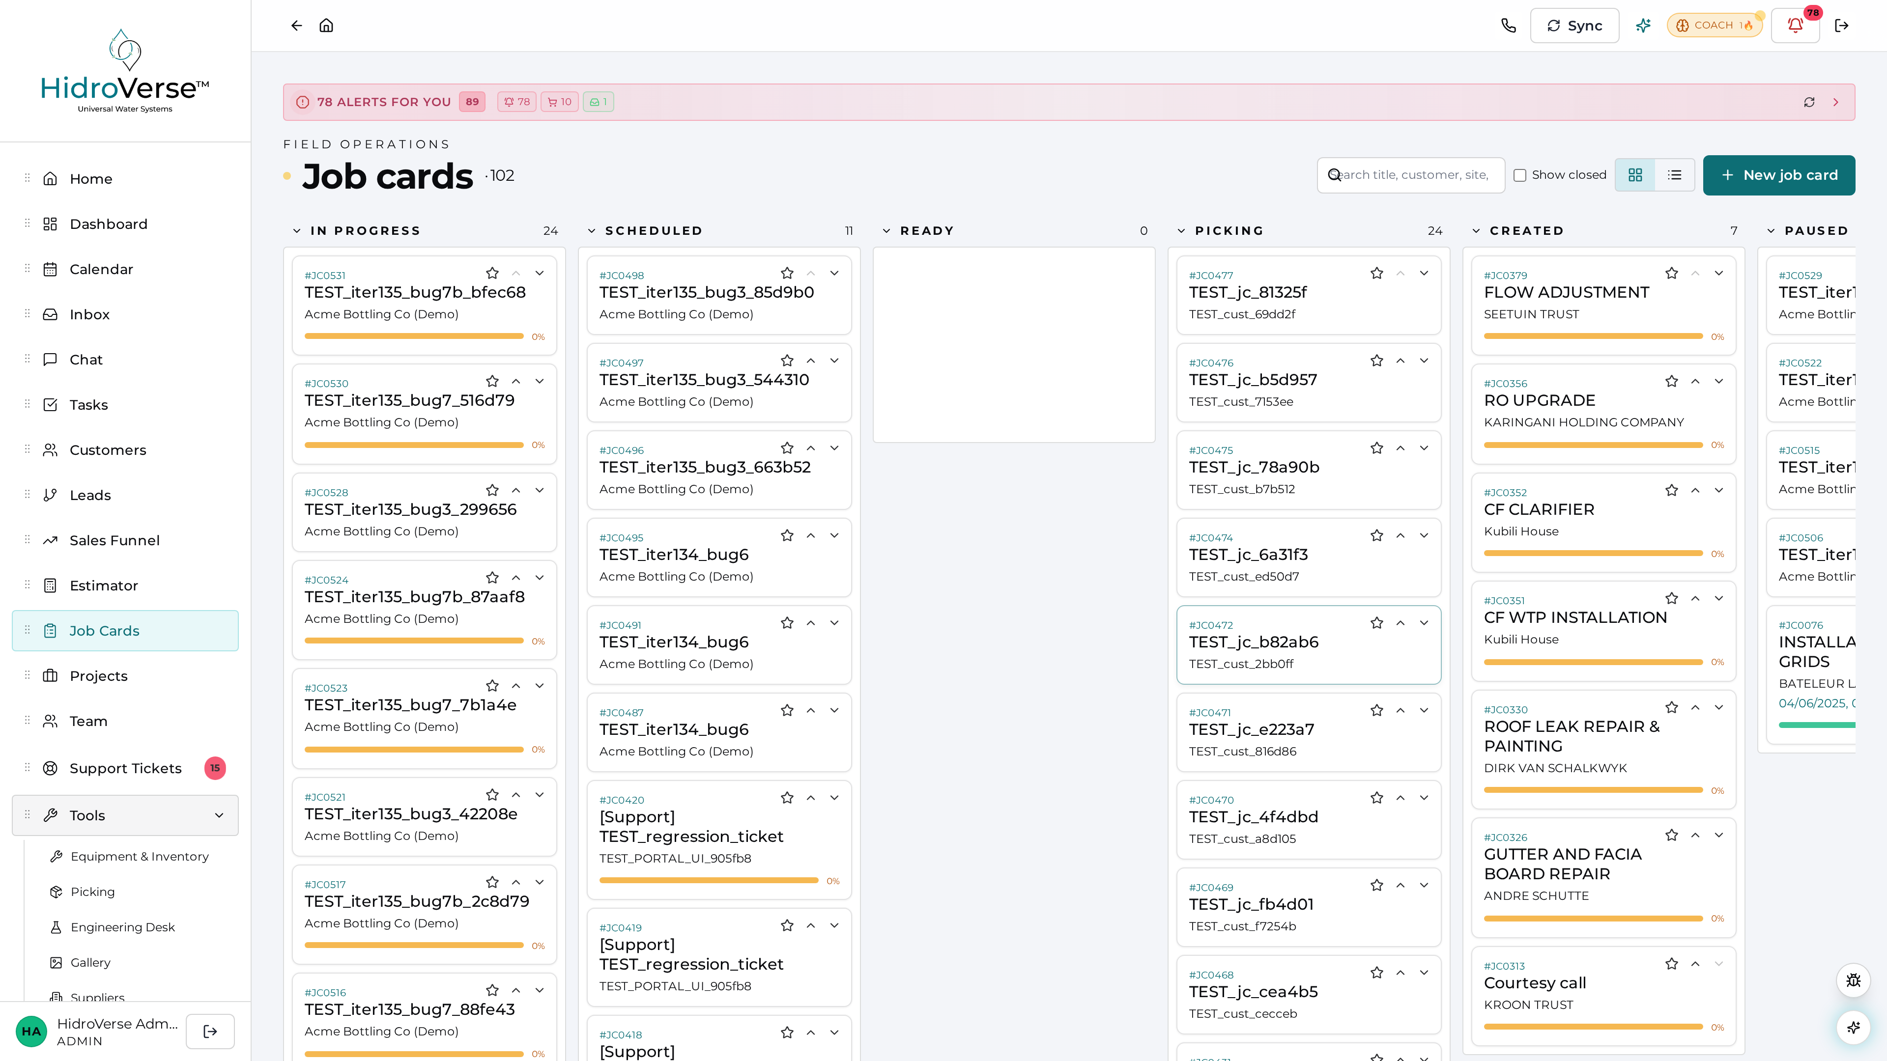Collapse the CREATED column
Image resolution: width=1887 pixels, height=1061 pixels.
pyautogui.click(x=1476, y=231)
